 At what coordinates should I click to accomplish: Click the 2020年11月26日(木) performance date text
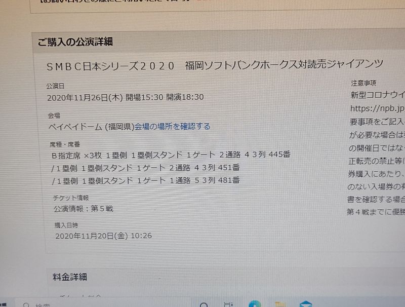click(85, 97)
